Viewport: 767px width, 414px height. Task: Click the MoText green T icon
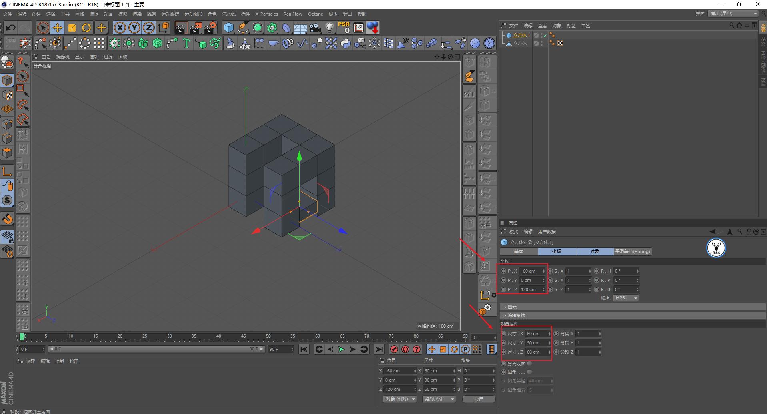(186, 43)
